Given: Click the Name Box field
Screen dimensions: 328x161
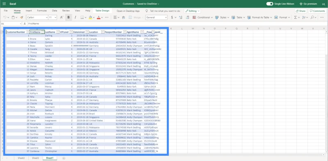Looking at the screenshot, I should (11, 24).
